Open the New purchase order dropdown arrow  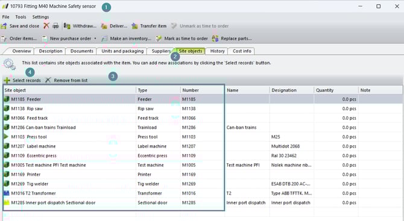[x=95, y=39]
